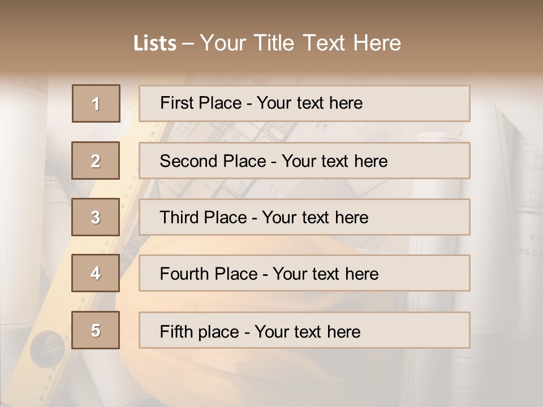Screen dimensions: 543x407
Task: Click the number 3 box
Action: coord(96,217)
